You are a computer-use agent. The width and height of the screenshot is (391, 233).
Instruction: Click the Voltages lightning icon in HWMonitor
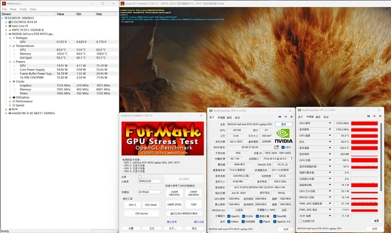[x=14, y=38]
